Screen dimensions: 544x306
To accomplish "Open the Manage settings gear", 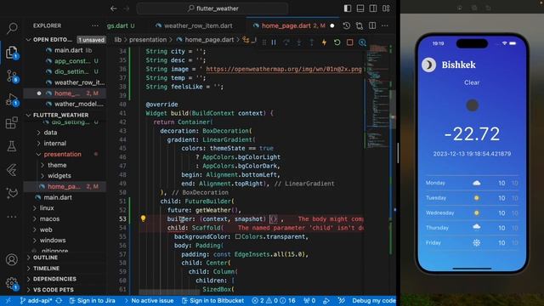I will (x=12, y=283).
